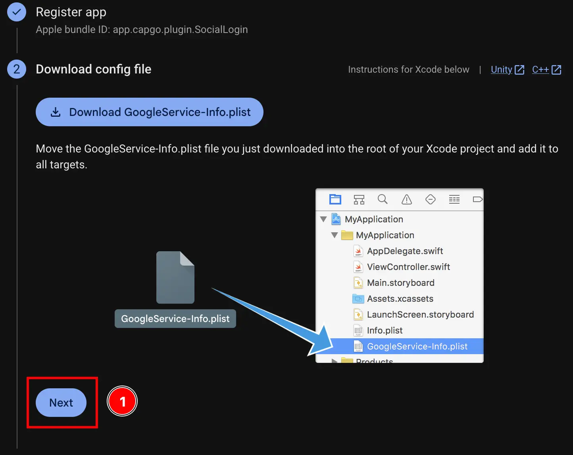Image resolution: width=573 pixels, height=455 pixels.
Task: Select Assets.xcassets in the navigator
Action: coord(400,299)
